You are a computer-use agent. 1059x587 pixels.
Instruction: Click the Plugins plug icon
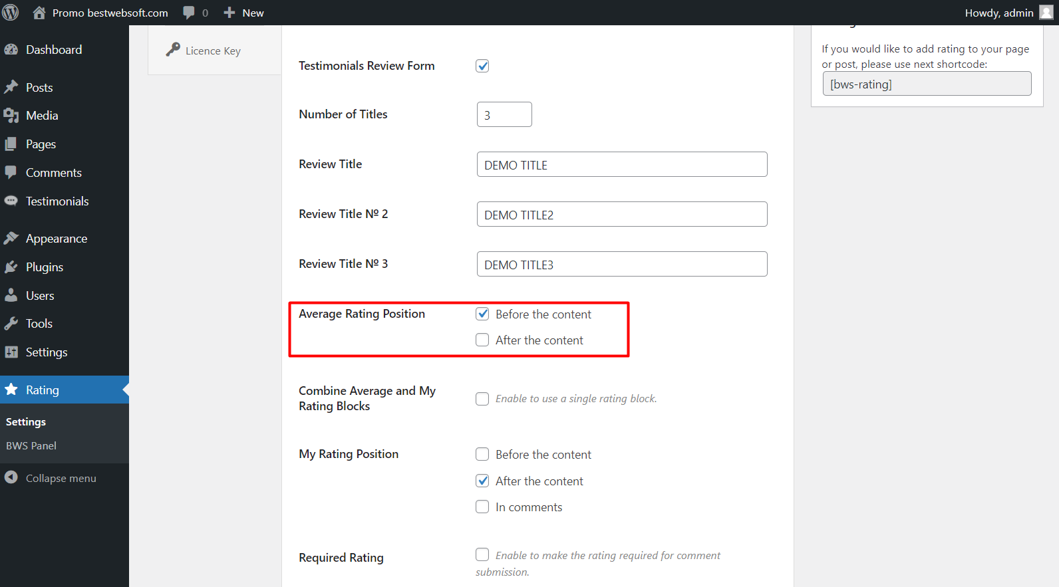(11, 267)
